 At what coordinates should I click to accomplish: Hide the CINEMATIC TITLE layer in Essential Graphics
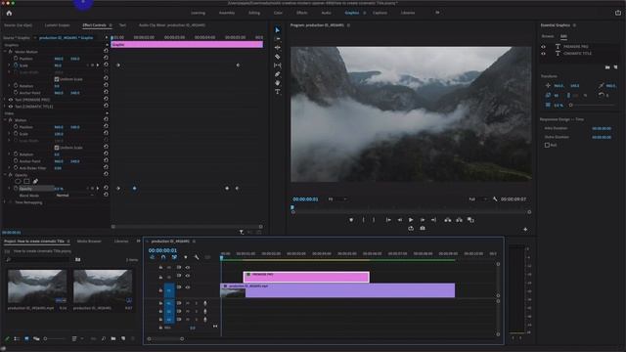pyautogui.click(x=544, y=53)
